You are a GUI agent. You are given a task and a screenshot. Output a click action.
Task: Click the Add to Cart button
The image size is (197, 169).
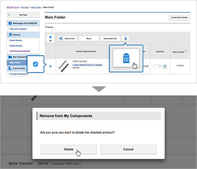pos(67,39)
